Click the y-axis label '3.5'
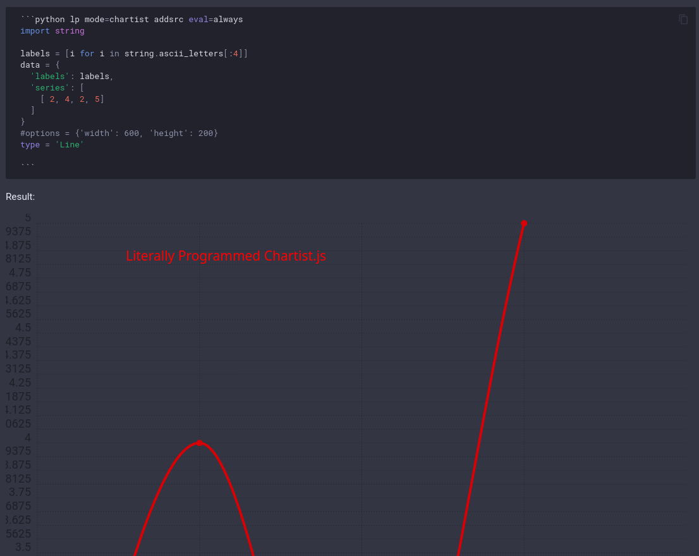Screen dimensions: 699x556 23,547
